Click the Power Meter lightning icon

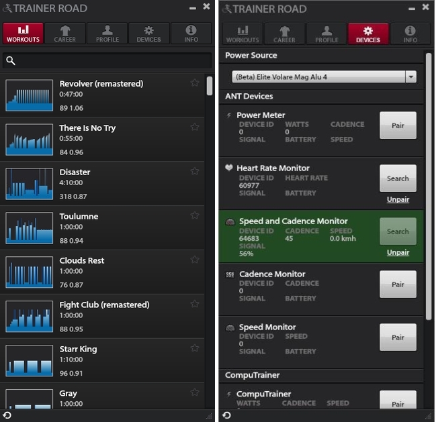[229, 115]
